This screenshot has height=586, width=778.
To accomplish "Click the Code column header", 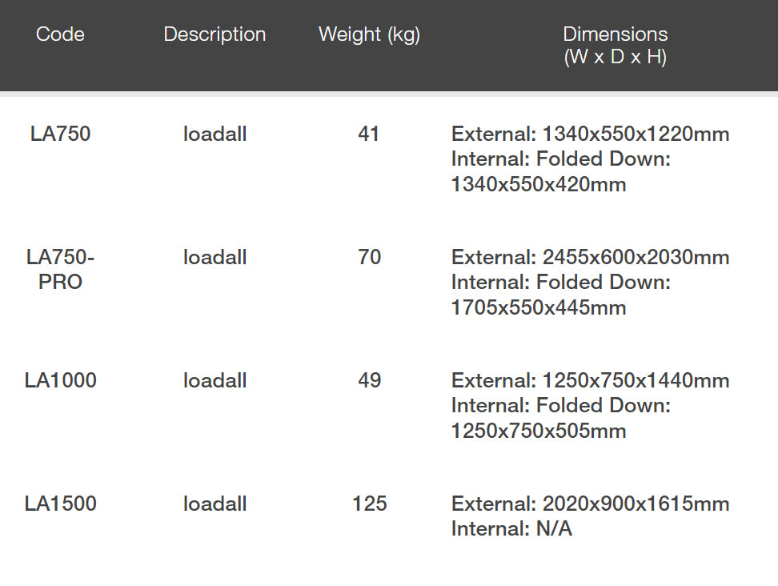I will point(60,34).
